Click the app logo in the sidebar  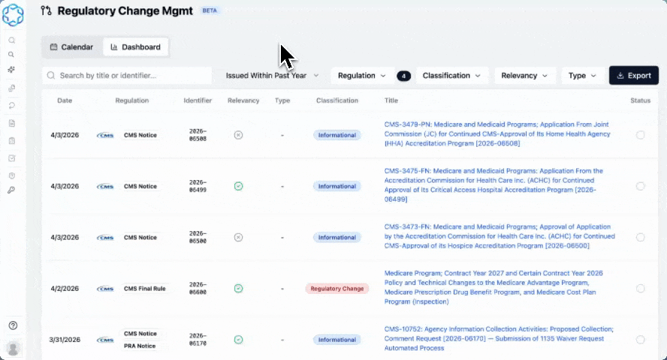pos(13,15)
